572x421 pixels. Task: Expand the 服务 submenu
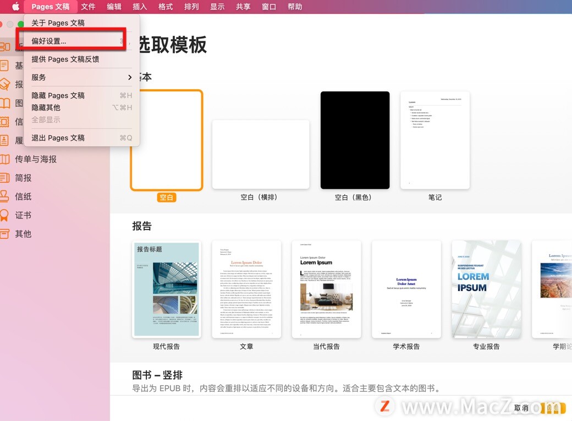click(82, 78)
